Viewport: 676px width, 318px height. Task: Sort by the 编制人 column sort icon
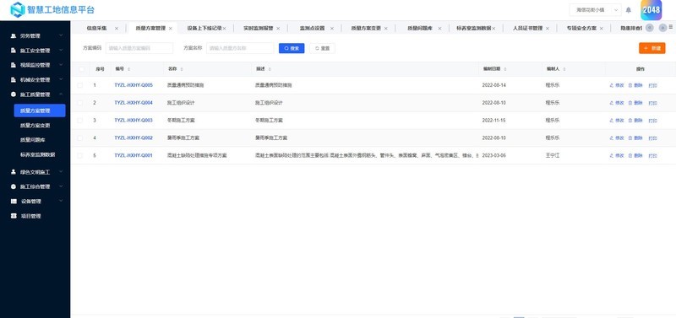(564, 69)
